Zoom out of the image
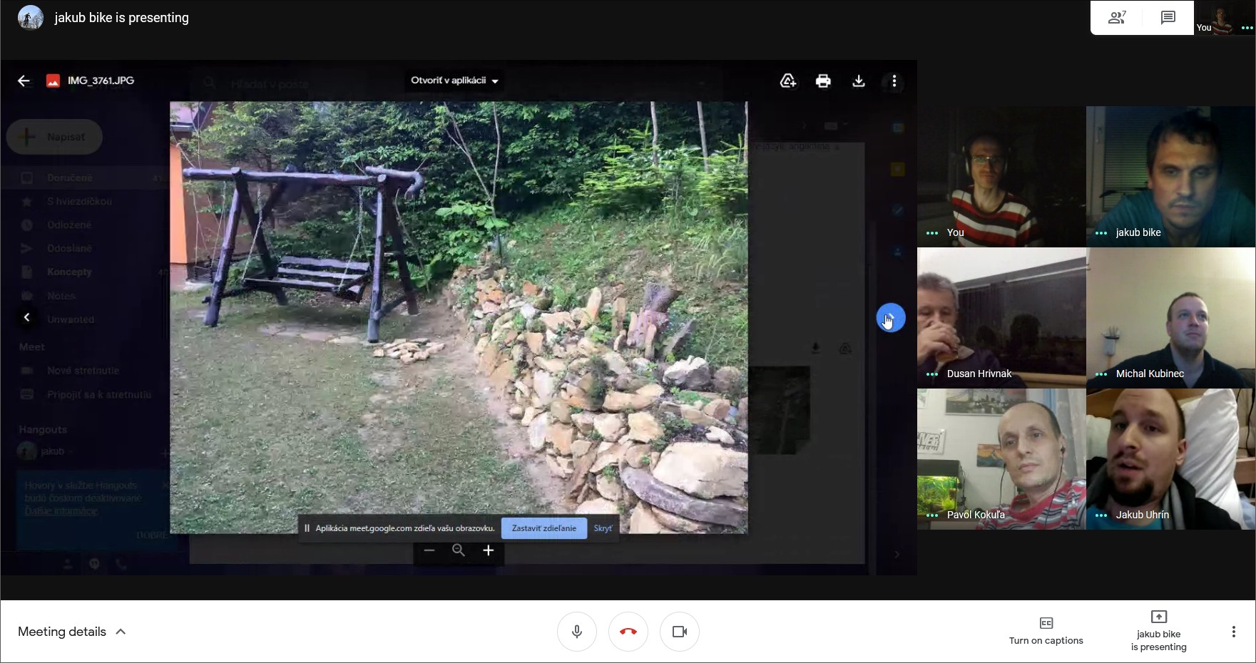 click(429, 550)
